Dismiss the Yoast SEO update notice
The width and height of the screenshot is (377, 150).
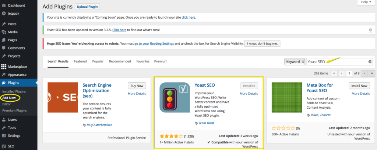370,30
